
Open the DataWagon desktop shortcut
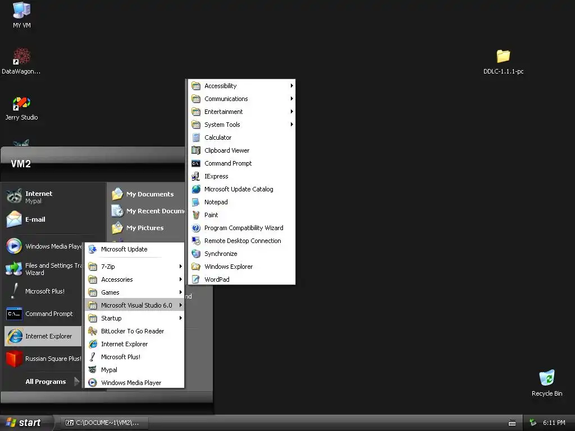[21, 61]
